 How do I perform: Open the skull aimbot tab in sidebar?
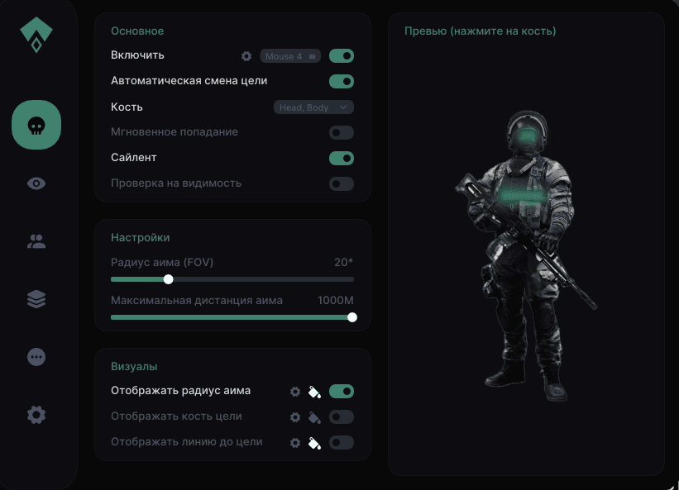point(36,125)
